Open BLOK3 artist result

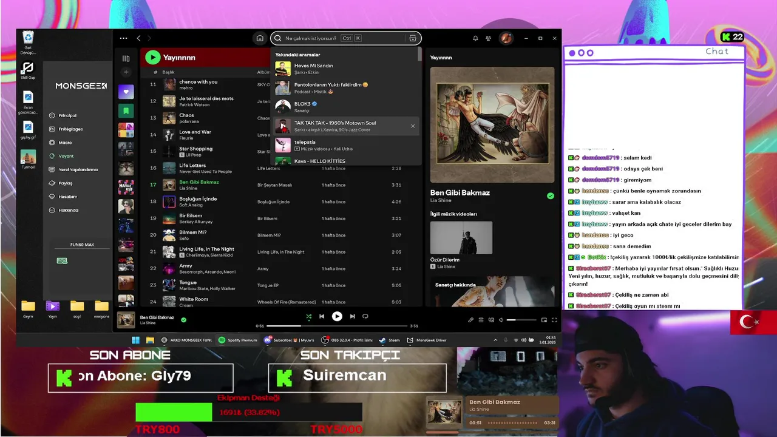[x=345, y=107]
